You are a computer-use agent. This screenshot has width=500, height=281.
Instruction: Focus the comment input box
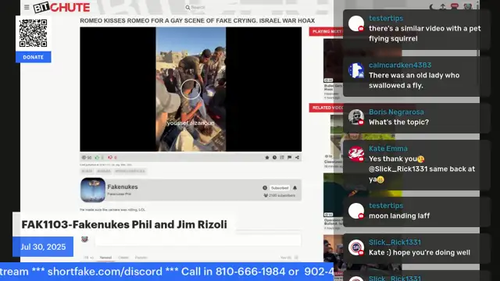[x=198, y=240]
